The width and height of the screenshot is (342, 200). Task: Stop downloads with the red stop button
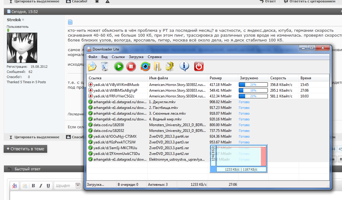(131, 67)
